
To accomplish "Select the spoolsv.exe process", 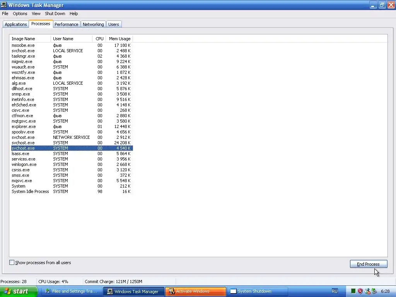I will tap(72, 132).
